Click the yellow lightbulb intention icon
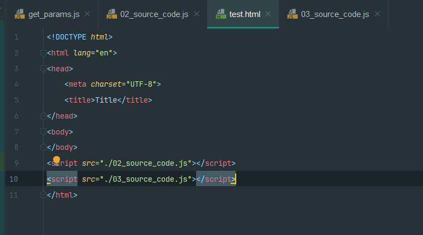The height and width of the screenshot is (235, 423). (x=57, y=160)
